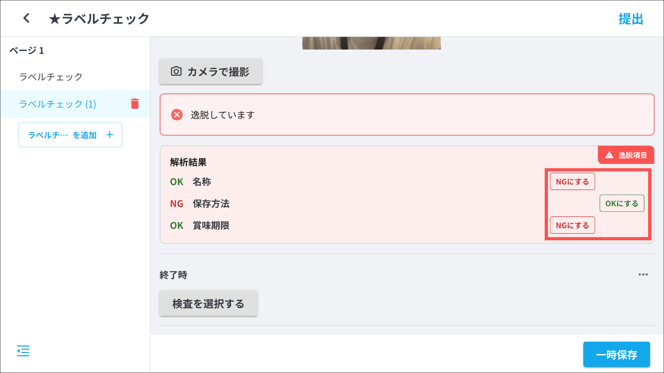Click the plus icon to add label check
This screenshot has height=373, width=664.
tap(110, 135)
